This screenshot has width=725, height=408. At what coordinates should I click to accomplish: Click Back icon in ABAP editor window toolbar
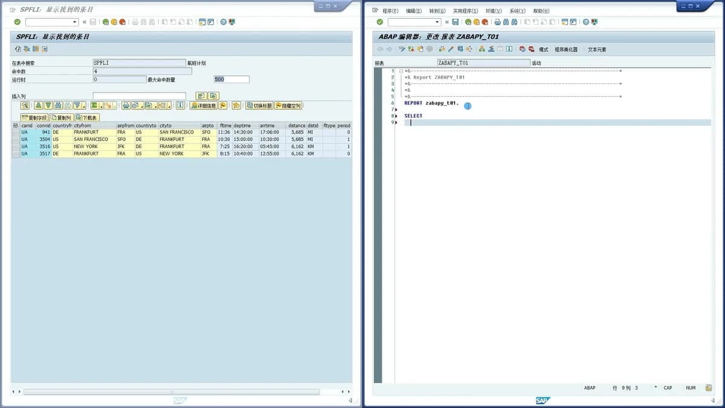tap(468, 22)
